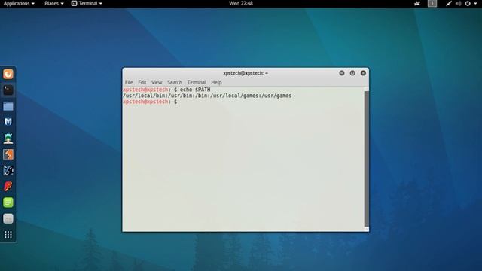
Task: Open the clock showing Wed 22:48
Action: (x=241, y=3)
